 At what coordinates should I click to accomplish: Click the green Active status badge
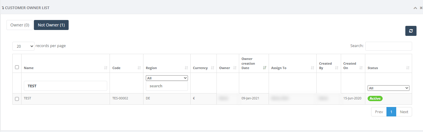tap(375, 98)
